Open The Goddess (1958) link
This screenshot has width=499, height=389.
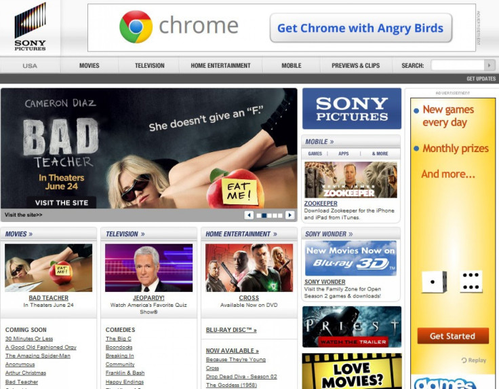231,385
